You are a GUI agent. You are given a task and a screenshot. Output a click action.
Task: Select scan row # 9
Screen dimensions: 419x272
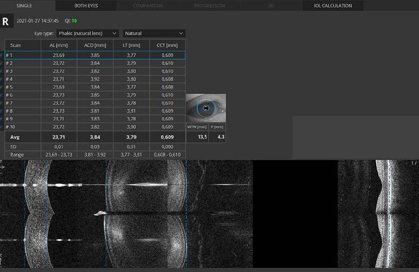(95, 119)
